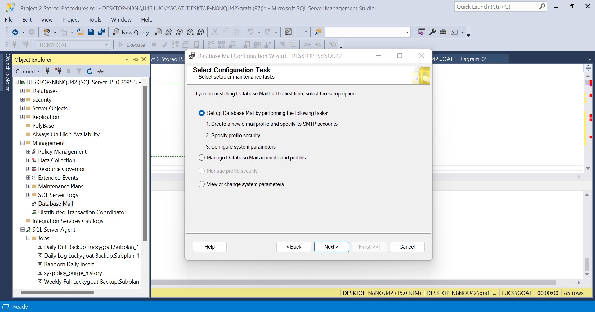Click the Next button in wizard

point(331,247)
